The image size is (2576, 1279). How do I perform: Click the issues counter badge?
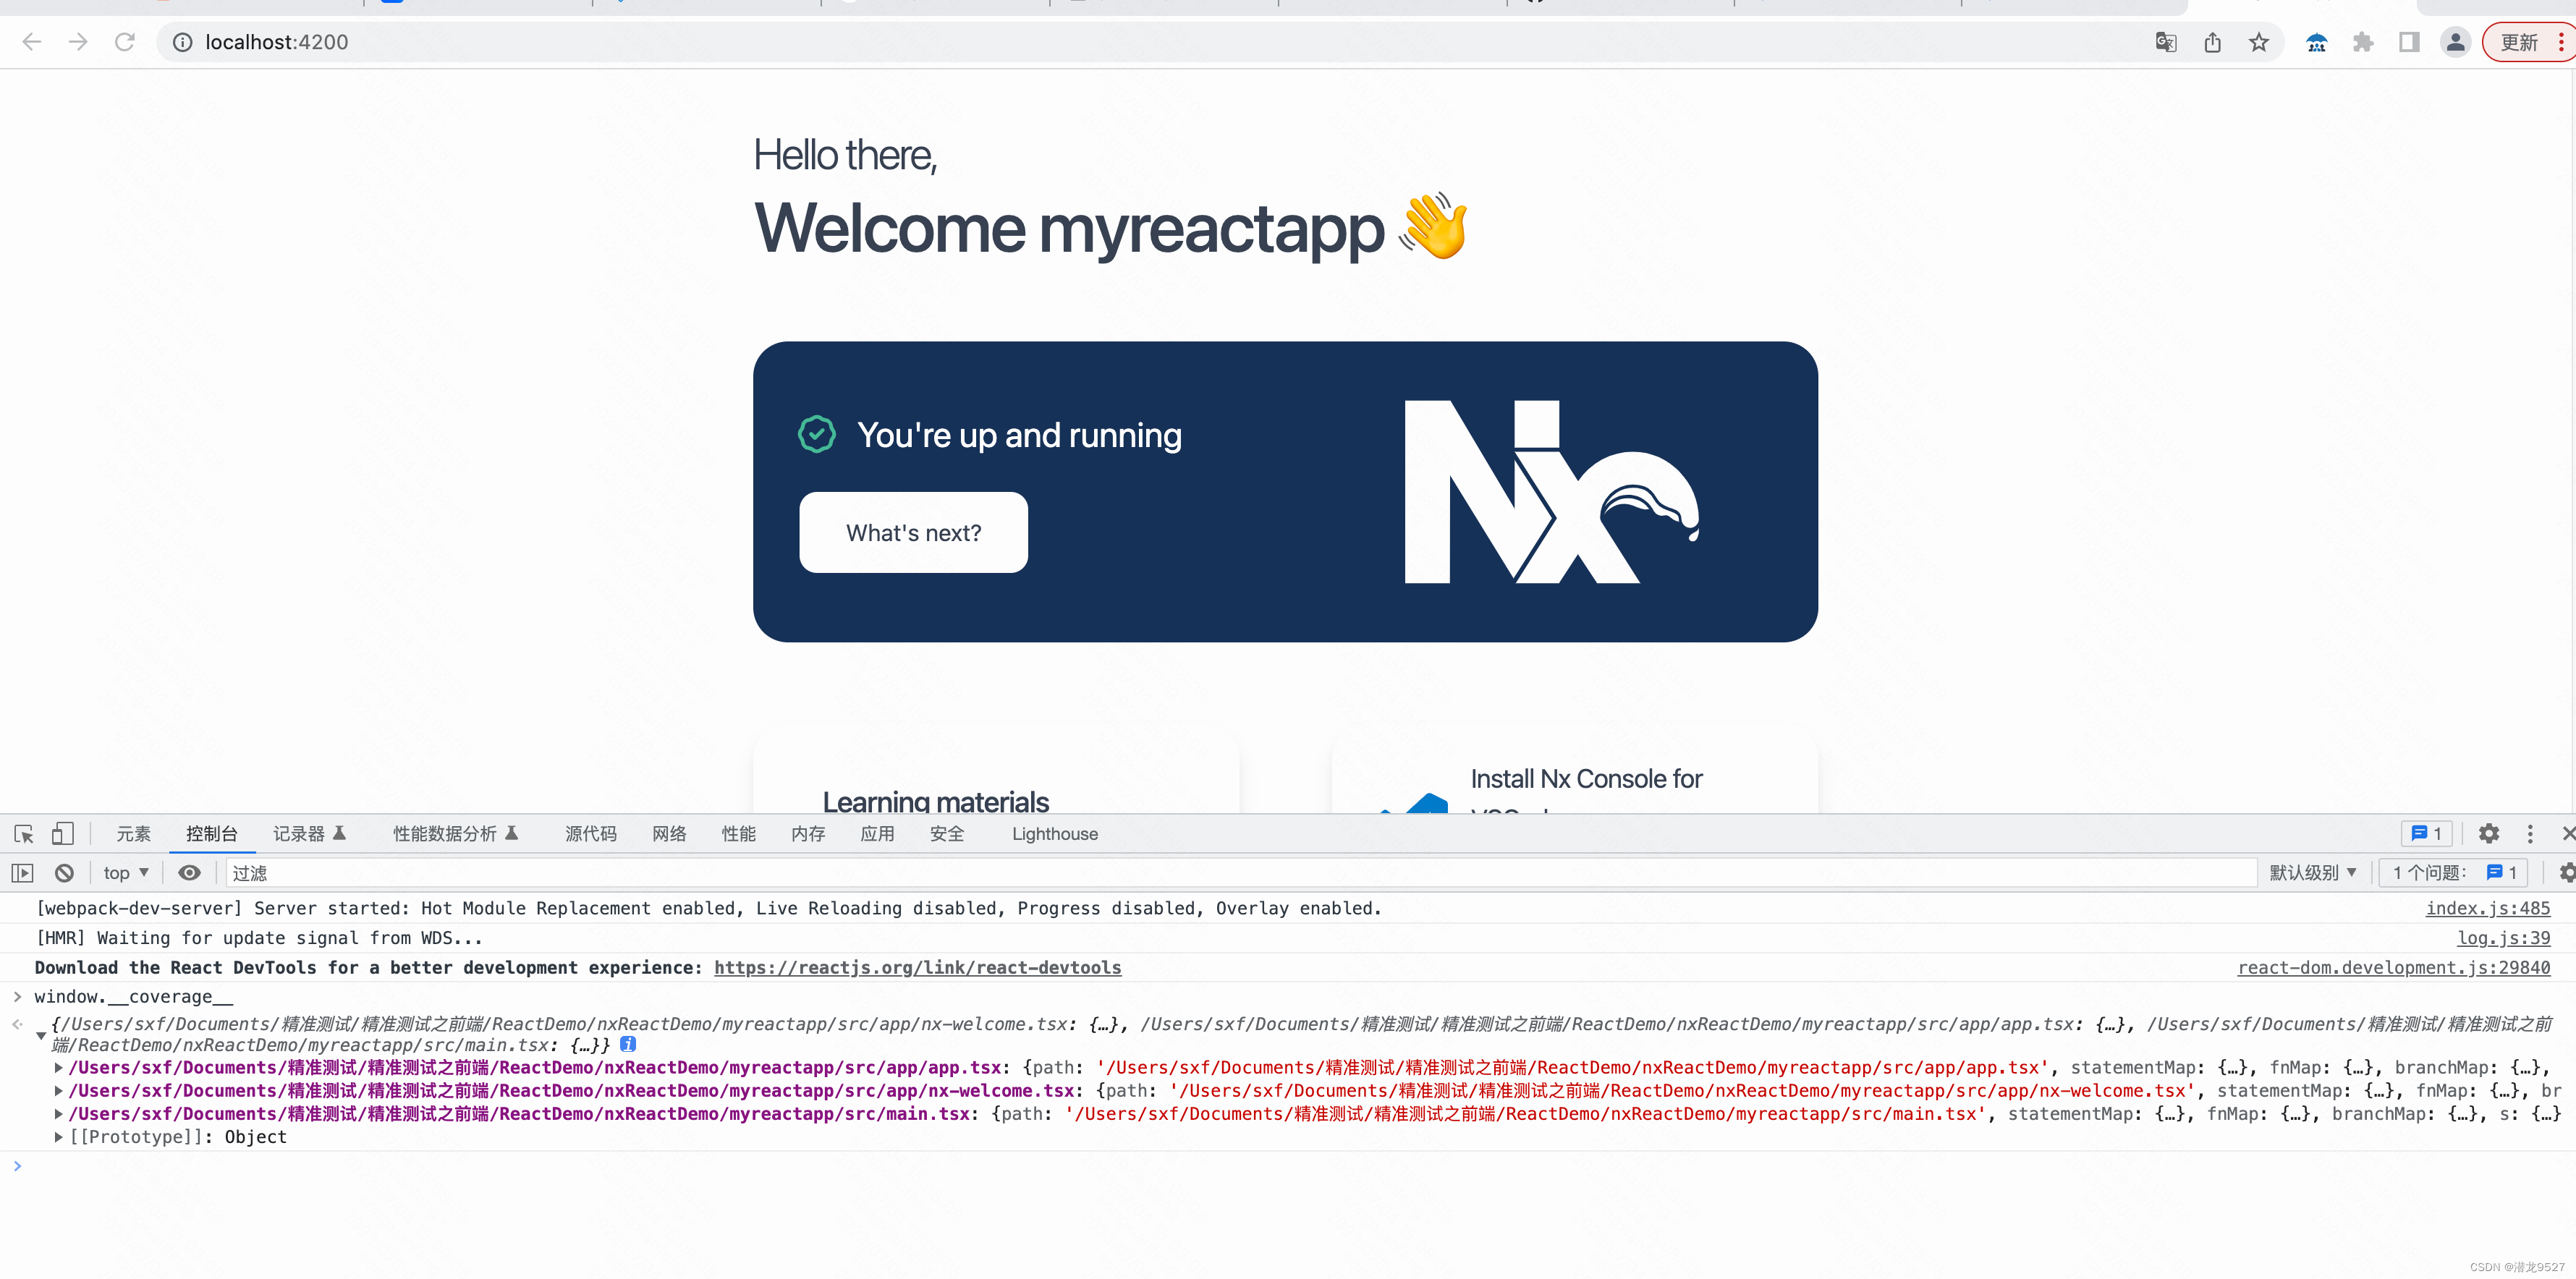click(2426, 833)
